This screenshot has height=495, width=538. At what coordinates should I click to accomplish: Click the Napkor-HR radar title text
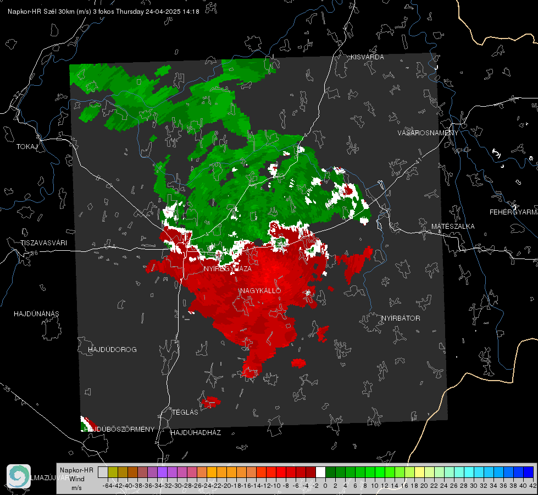pos(103,12)
